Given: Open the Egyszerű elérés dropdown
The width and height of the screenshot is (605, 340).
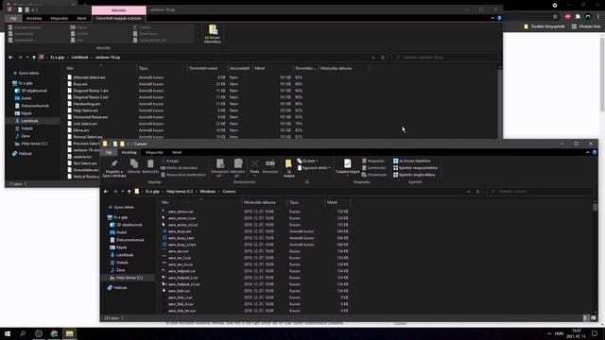Looking at the screenshot, I should (314, 168).
